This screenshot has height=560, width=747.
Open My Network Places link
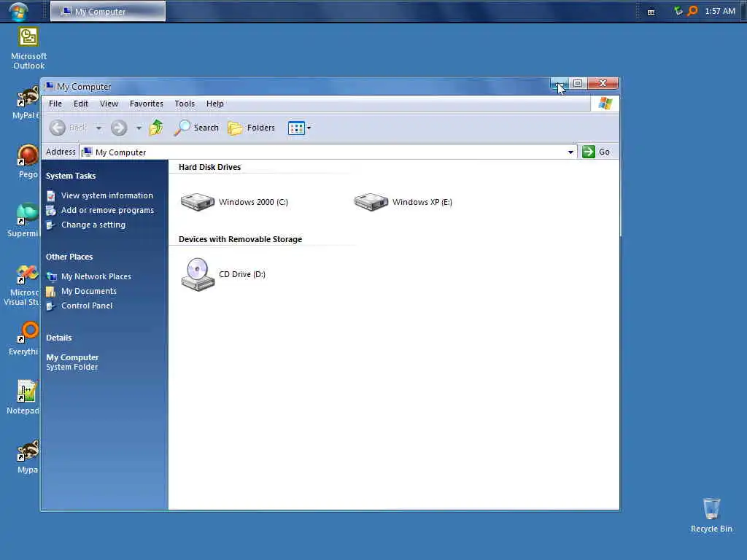pyautogui.click(x=96, y=276)
